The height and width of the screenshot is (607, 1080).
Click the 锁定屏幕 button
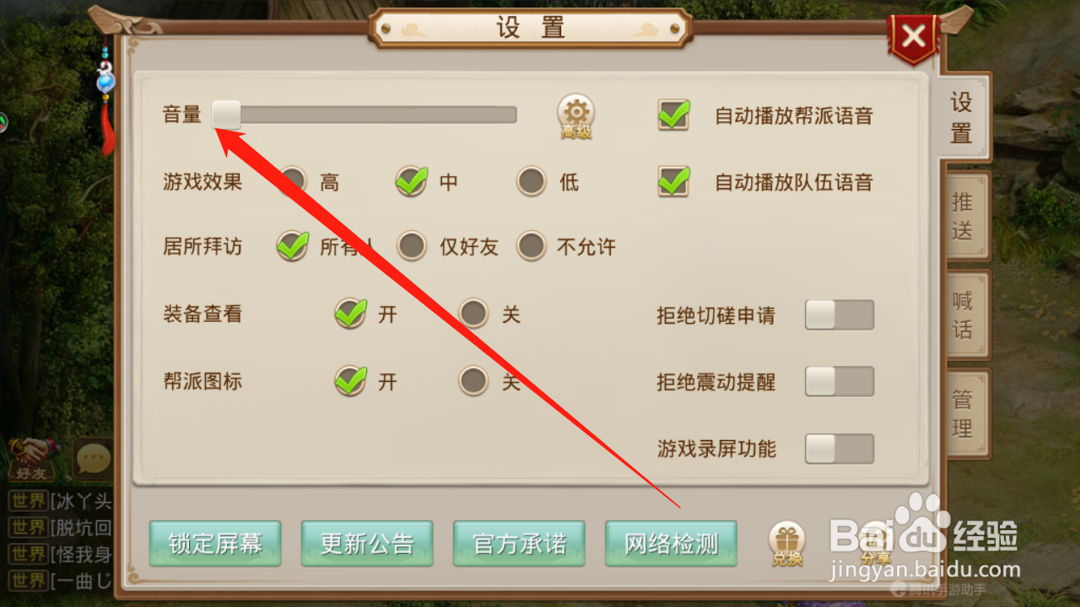[x=215, y=544]
